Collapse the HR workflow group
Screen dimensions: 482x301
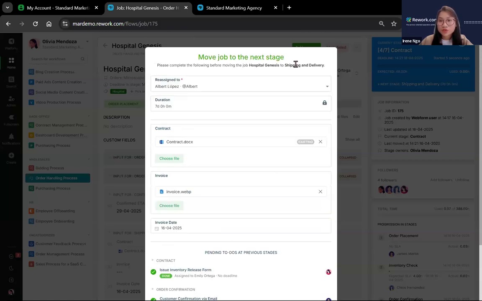[x=89, y=202]
